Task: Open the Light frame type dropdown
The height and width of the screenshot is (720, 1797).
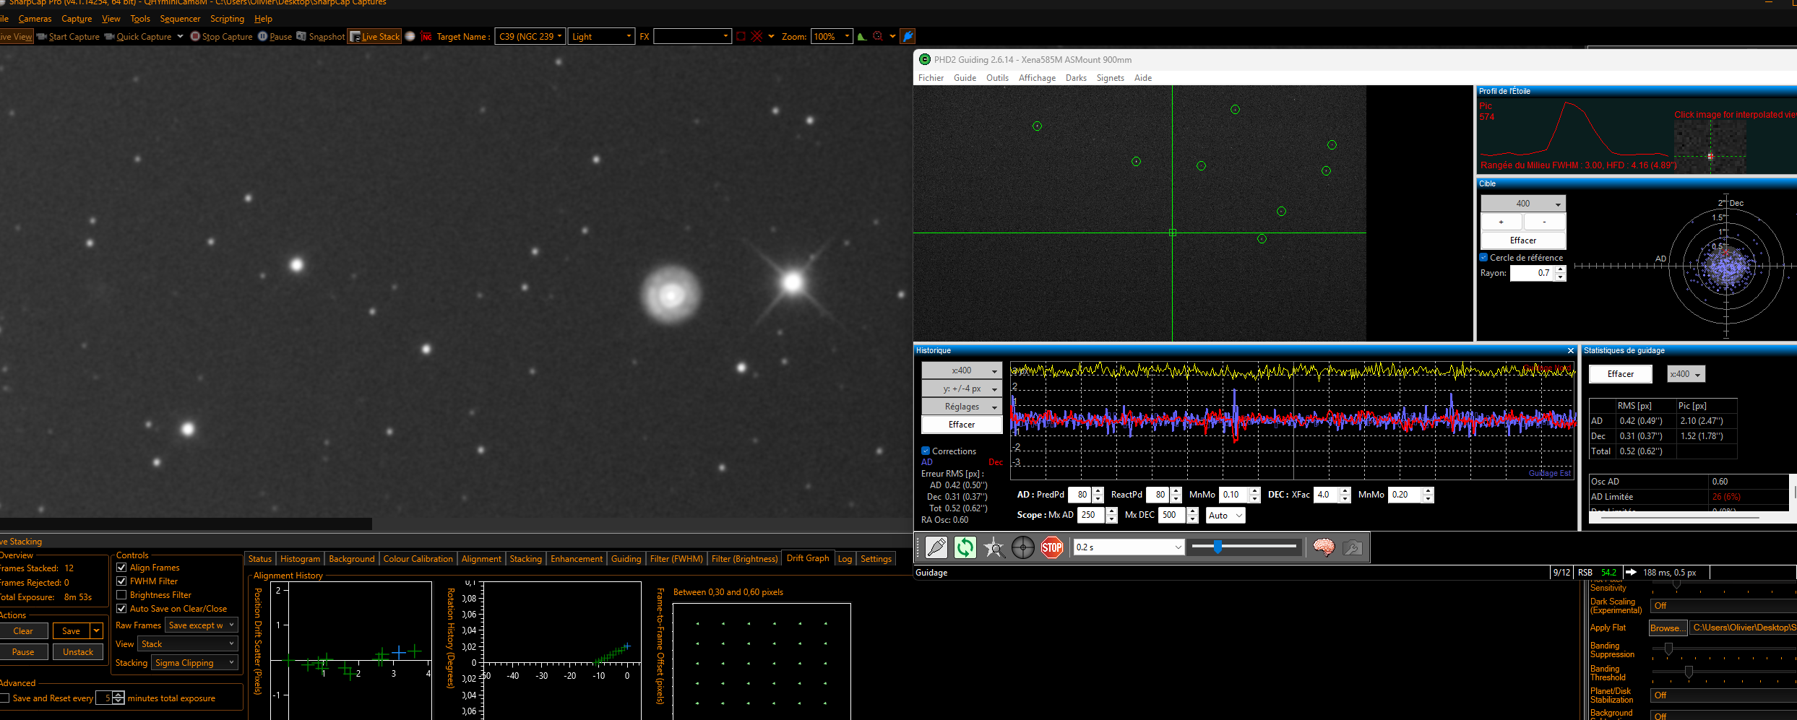Action: coord(601,36)
